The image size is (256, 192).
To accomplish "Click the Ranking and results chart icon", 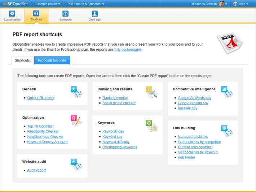I will [x=152, y=92].
